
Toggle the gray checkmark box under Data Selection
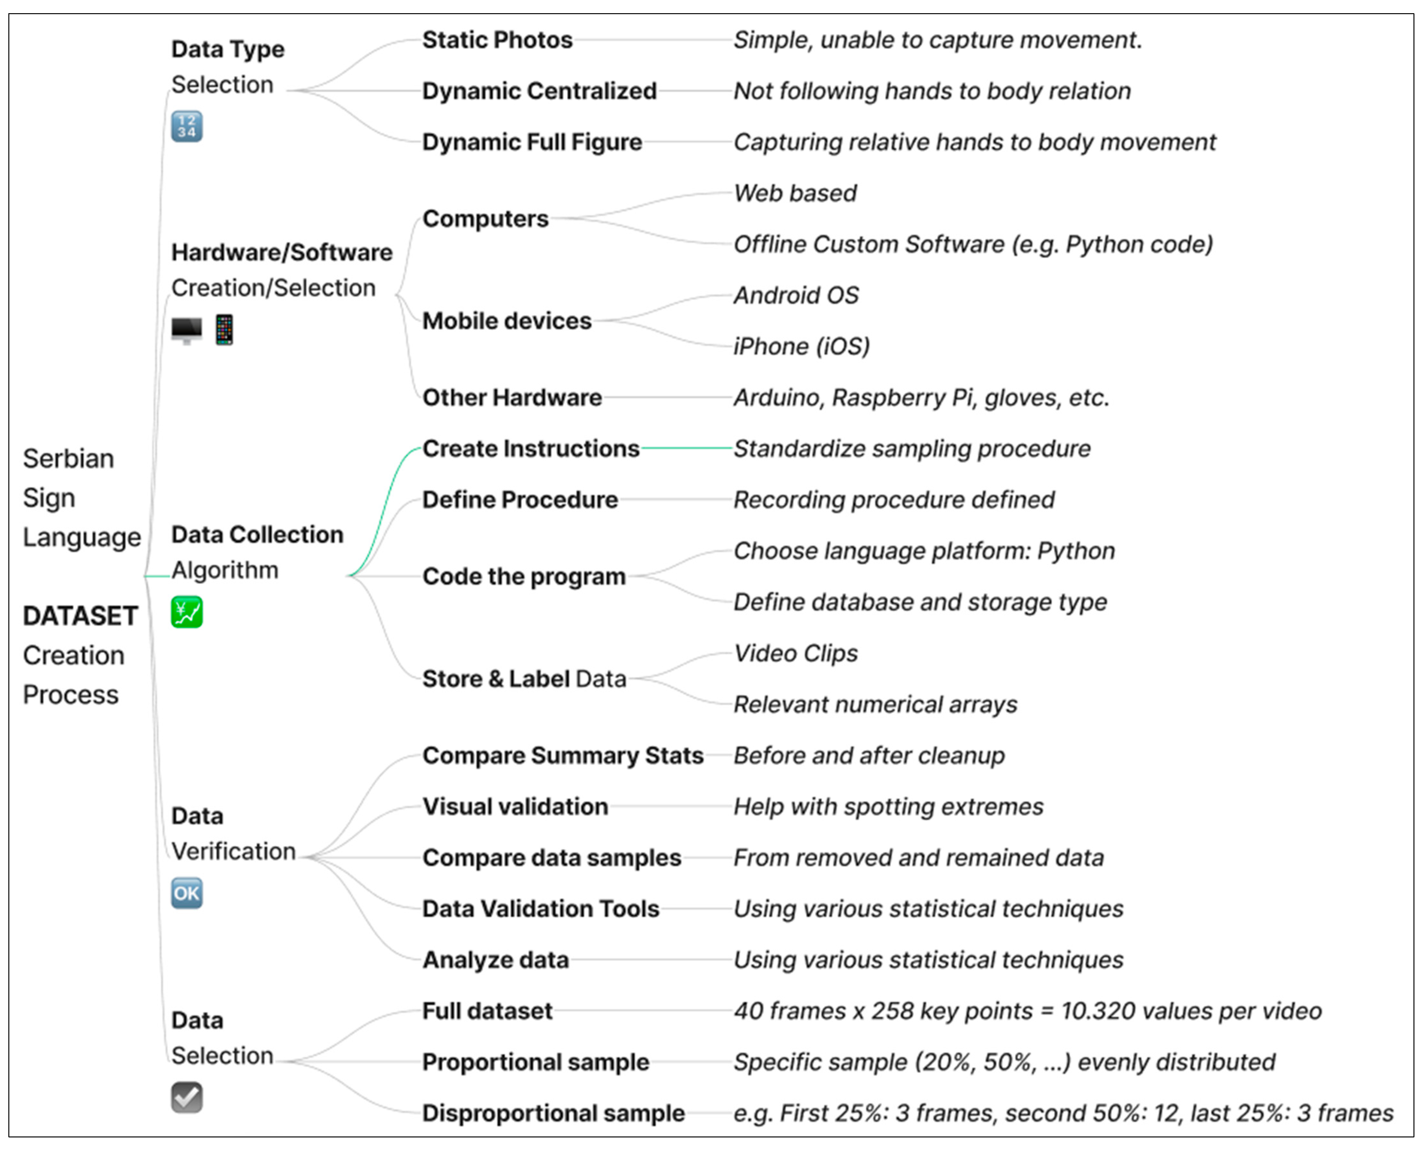pos(186,1097)
